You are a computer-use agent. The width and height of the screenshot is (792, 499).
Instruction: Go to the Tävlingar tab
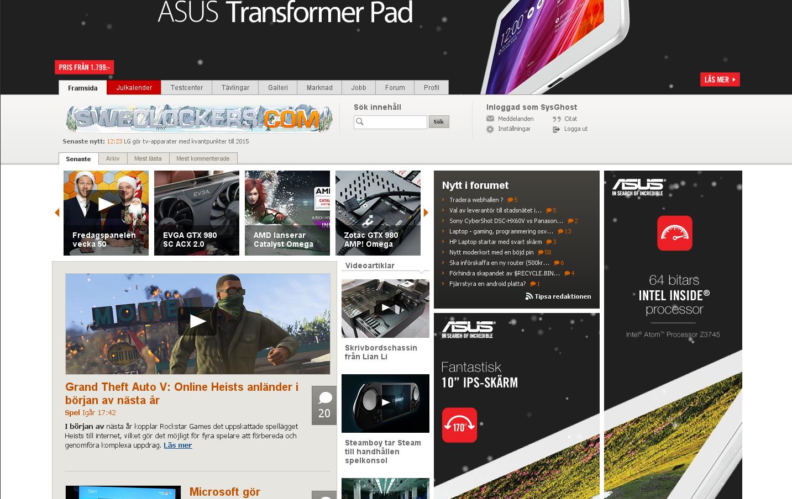[x=235, y=88]
